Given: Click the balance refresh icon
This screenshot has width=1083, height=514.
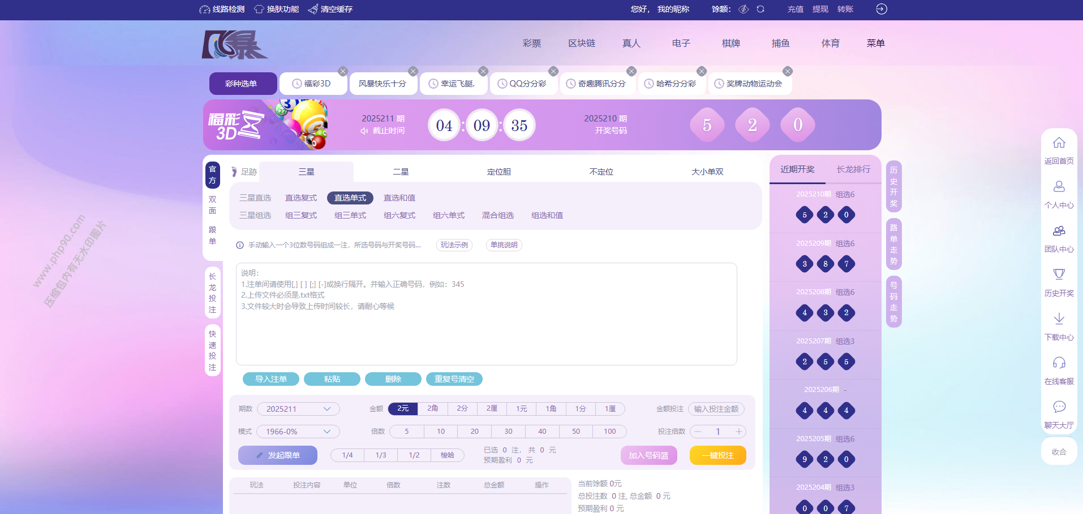Looking at the screenshot, I should point(760,9).
